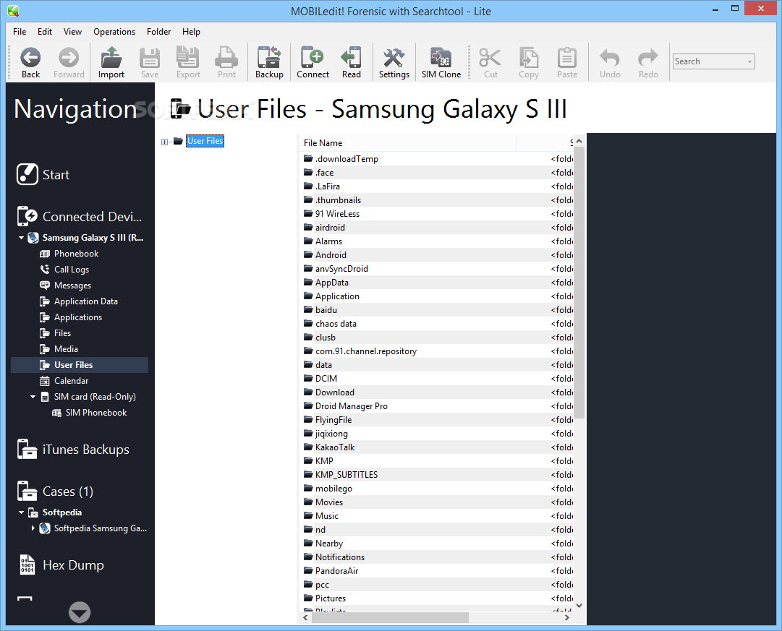Collapse the Softpedia case node
Screen dimensions: 782x631
(x=21, y=512)
